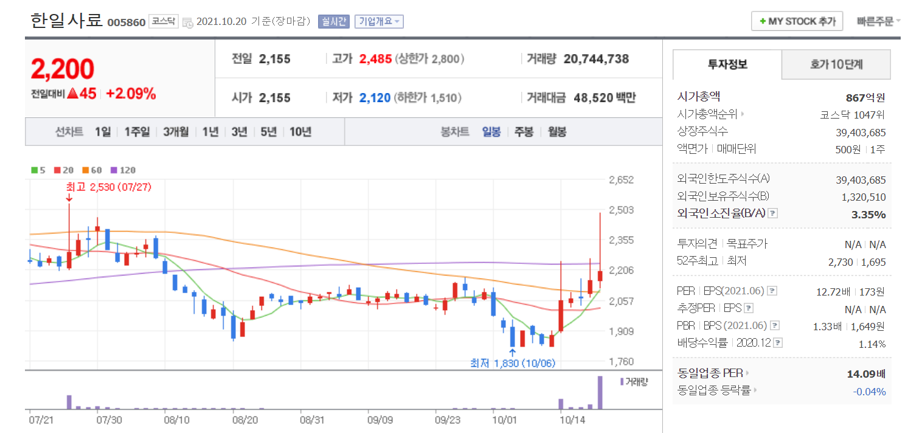This screenshot has width=908, height=433.
Task: Click the tallest volume bar in the volume chart
Action: pyautogui.click(x=600, y=393)
